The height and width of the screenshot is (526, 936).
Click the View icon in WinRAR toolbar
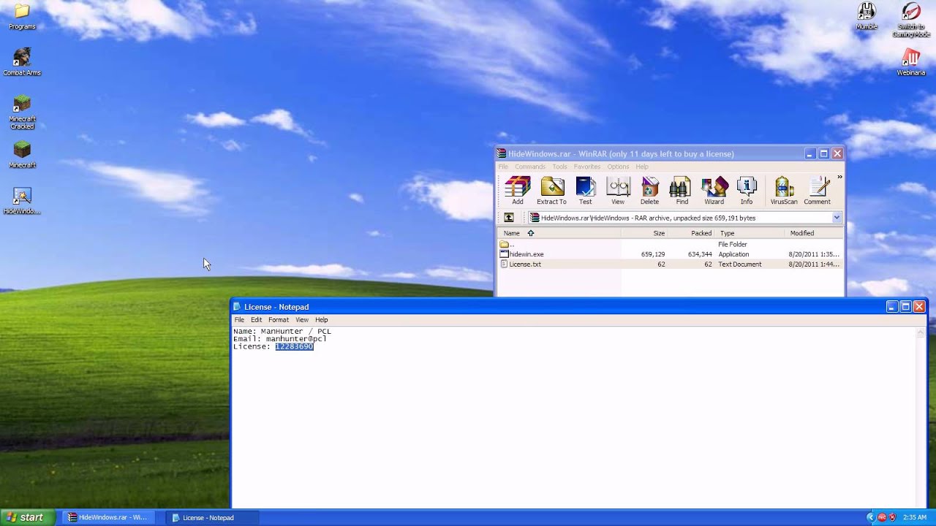coord(618,191)
